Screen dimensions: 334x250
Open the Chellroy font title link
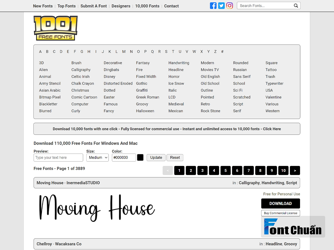click(44, 244)
